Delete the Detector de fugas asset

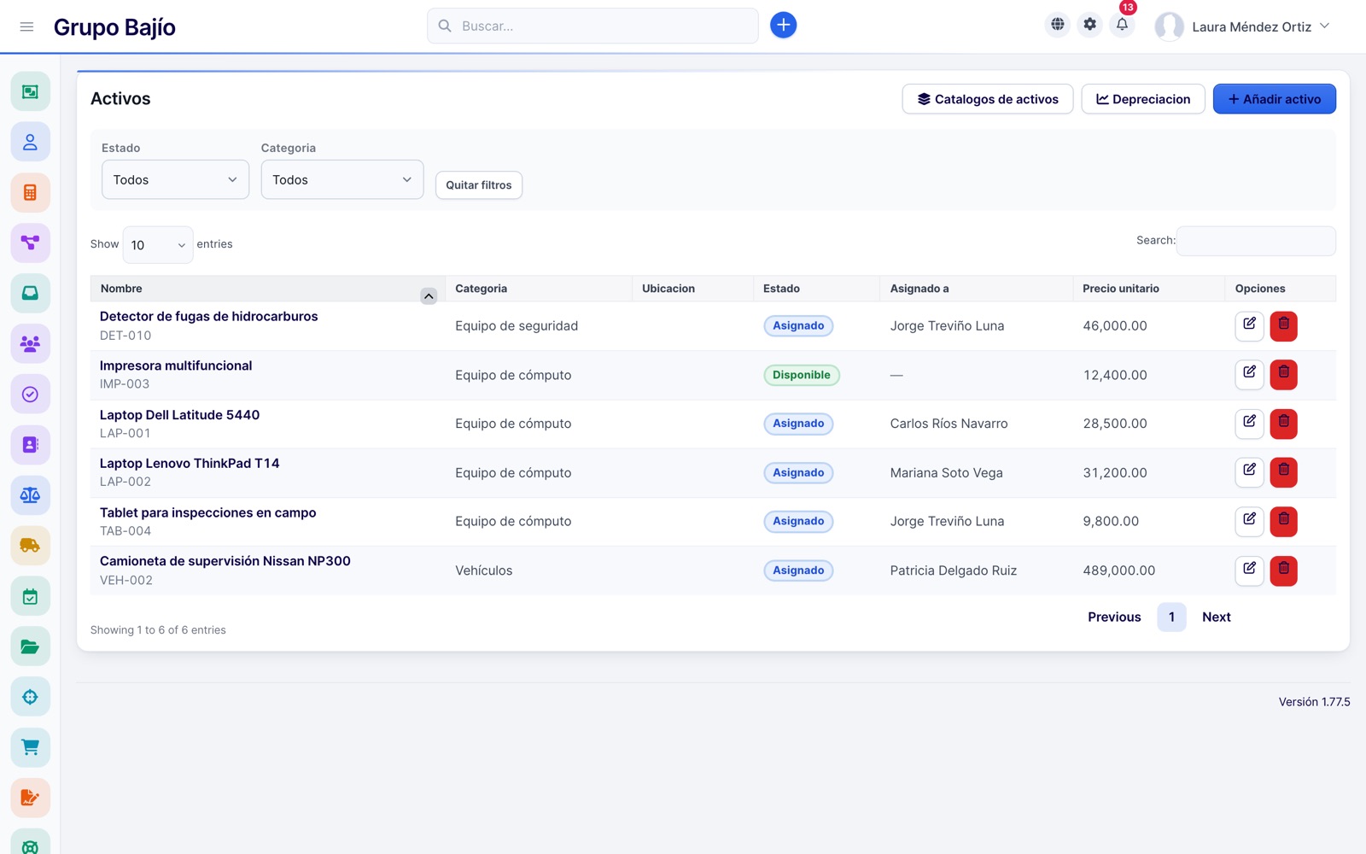pyautogui.click(x=1283, y=325)
